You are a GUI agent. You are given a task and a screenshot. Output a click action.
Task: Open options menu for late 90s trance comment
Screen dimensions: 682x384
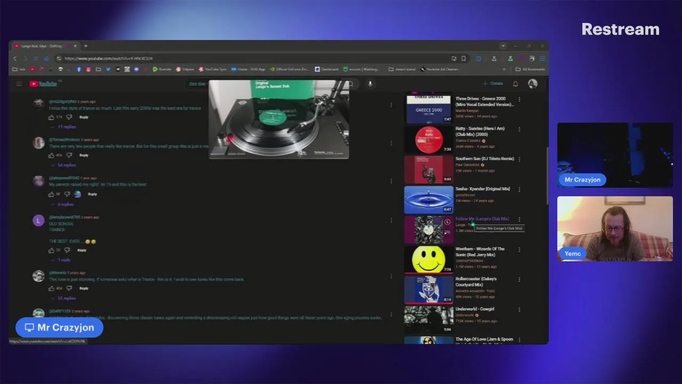[391, 105]
